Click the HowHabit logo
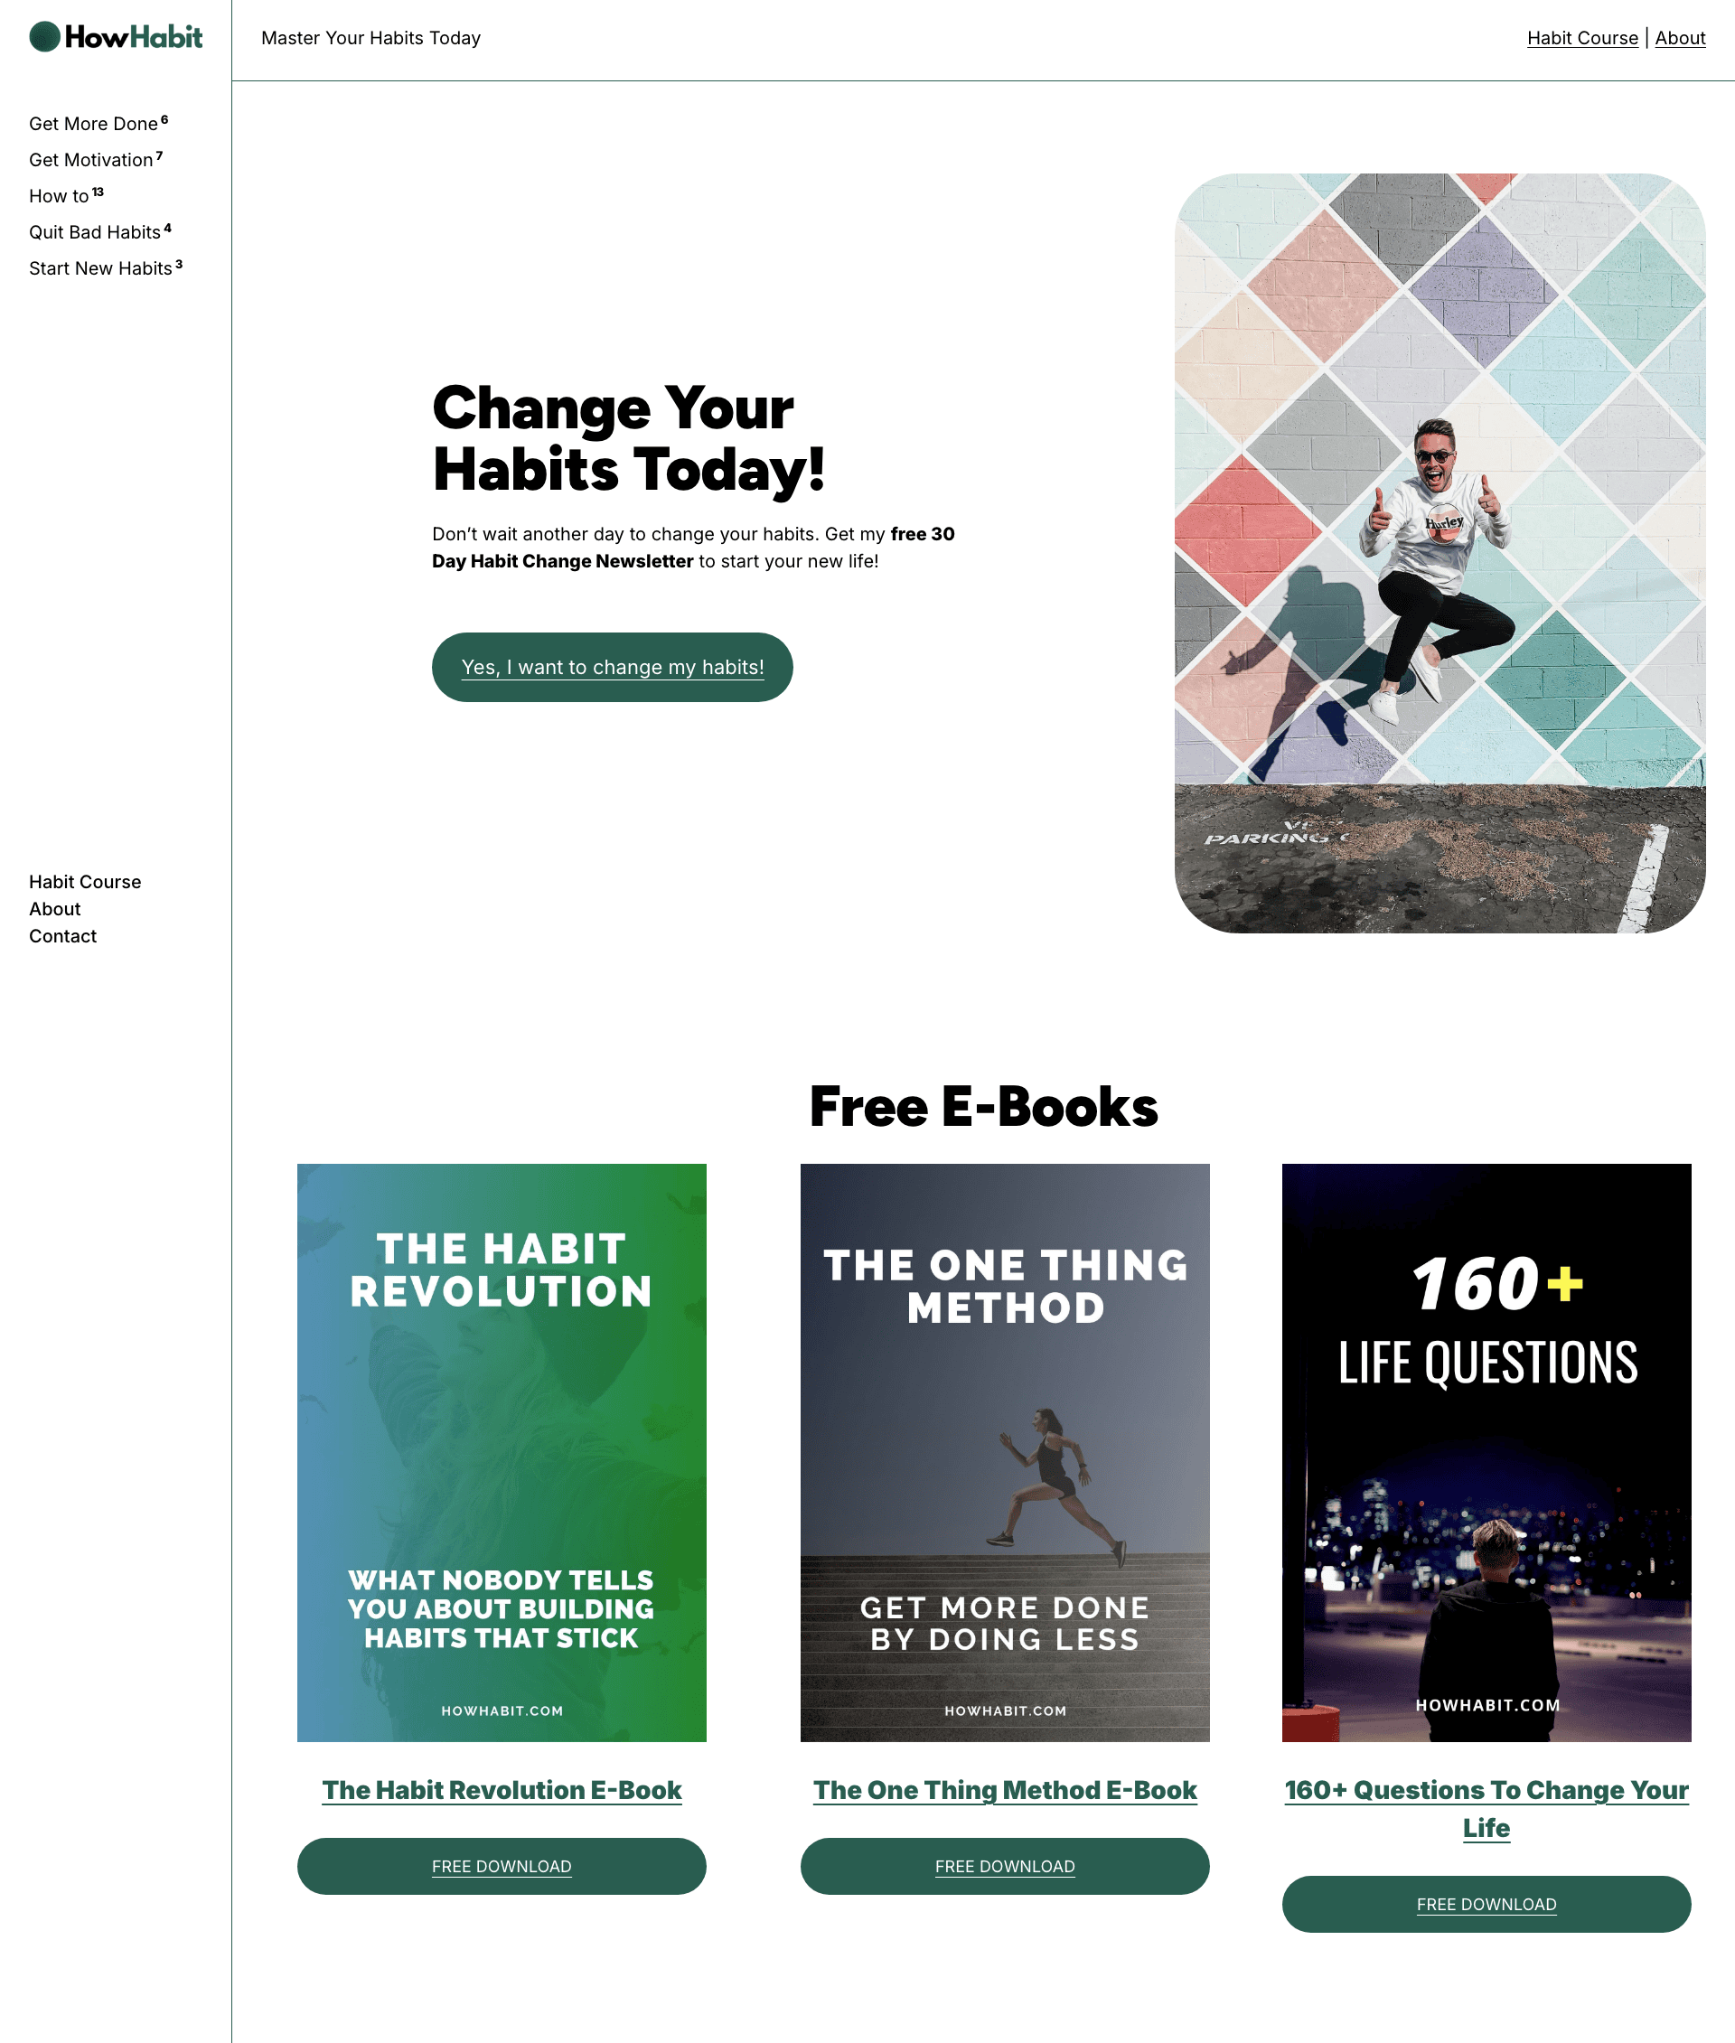Screen dimensions: 1735x2043 (116, 37)
